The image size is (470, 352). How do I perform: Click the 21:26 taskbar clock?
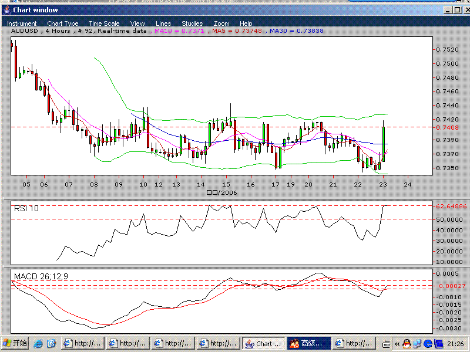pos(455,344)
